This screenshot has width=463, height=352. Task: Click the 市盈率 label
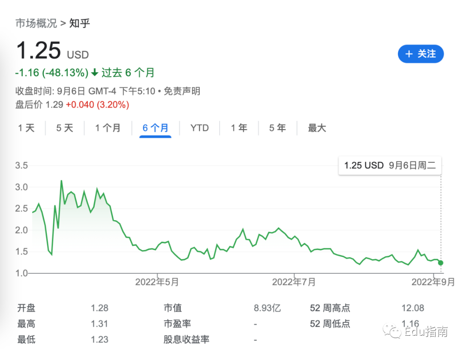[177, 324]
